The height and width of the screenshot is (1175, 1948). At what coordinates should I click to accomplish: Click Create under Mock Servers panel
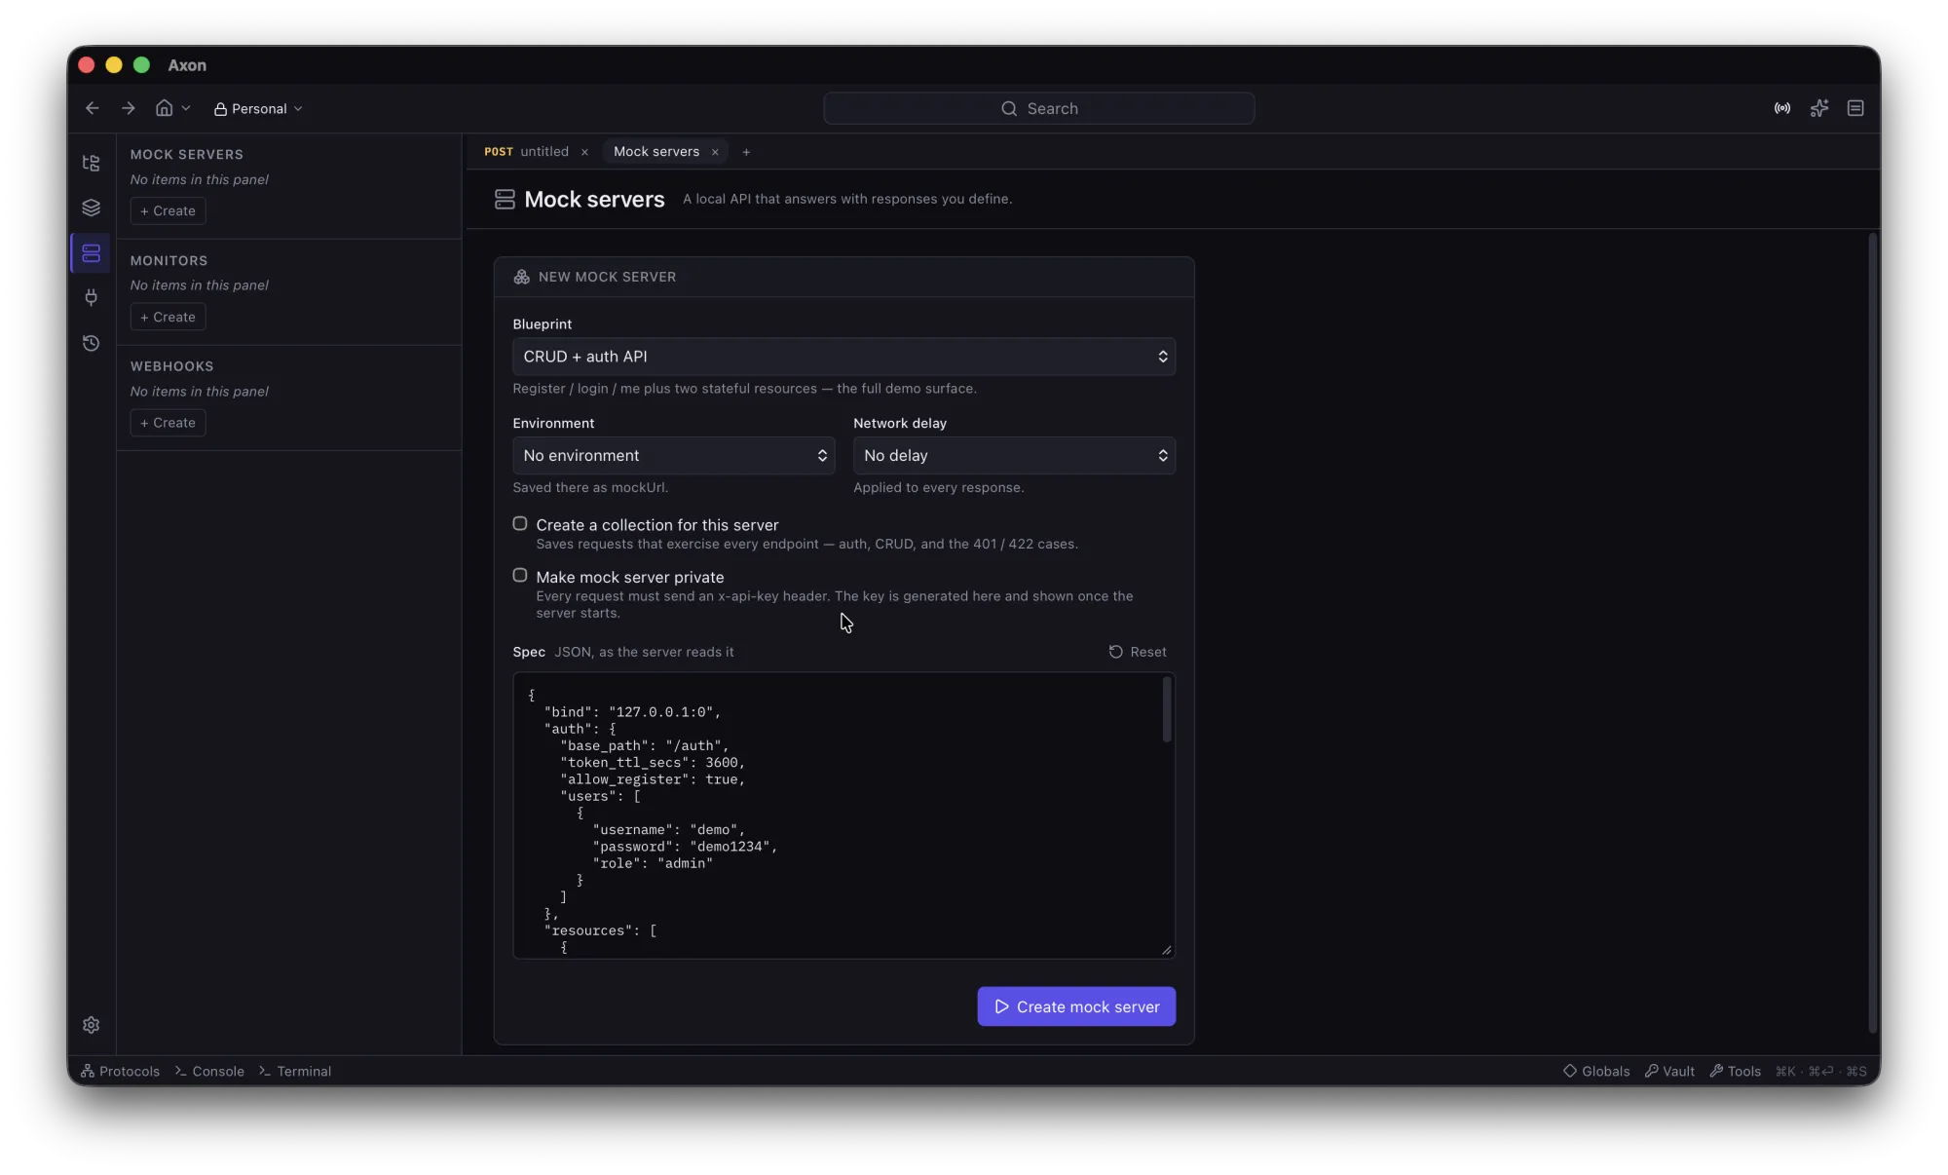click(168, 211)
